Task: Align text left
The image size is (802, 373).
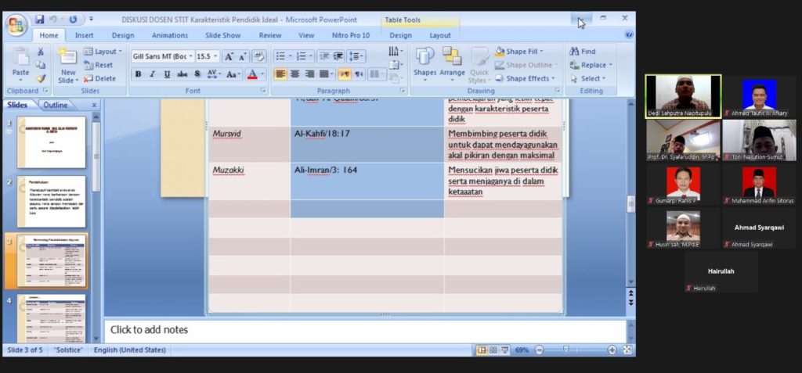Action: coord(280,74)
